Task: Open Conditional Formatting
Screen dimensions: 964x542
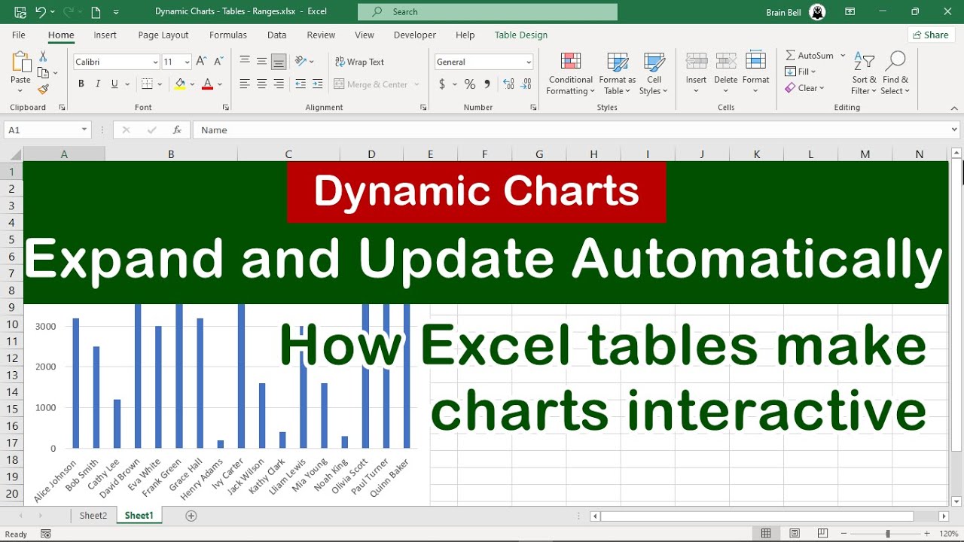Action: pos(570,74)
